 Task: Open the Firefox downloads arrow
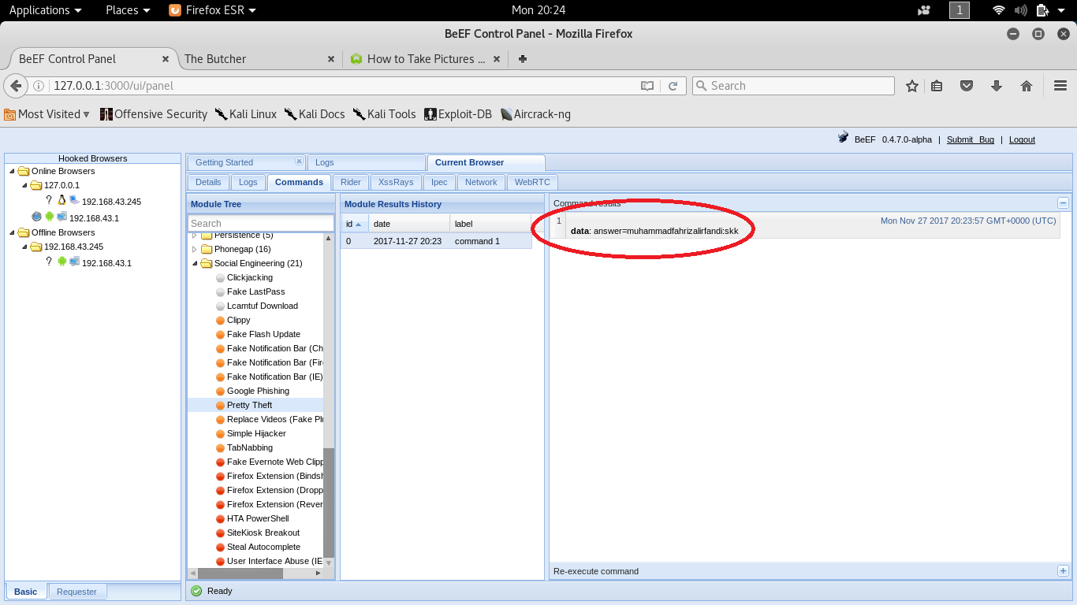point(997,86)
